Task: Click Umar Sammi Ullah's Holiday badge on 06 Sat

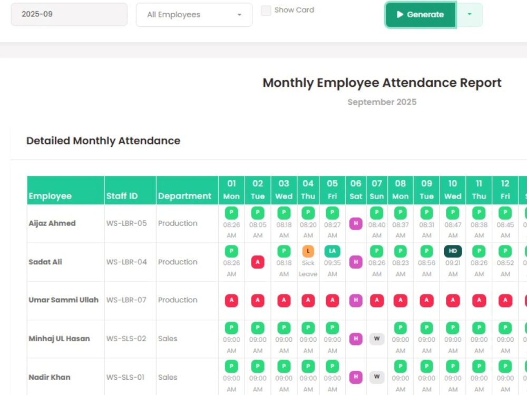Action: coord(356,300)
